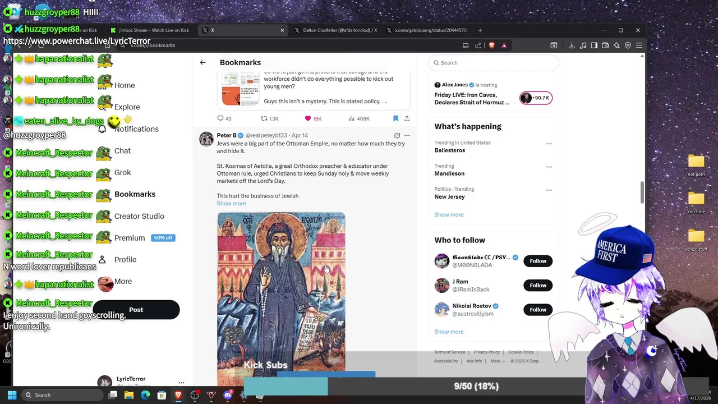Screen dimensions: 718x404
Task: Remove bookmark on the top post
Action: pyautogui.click(x=395, y=118)
